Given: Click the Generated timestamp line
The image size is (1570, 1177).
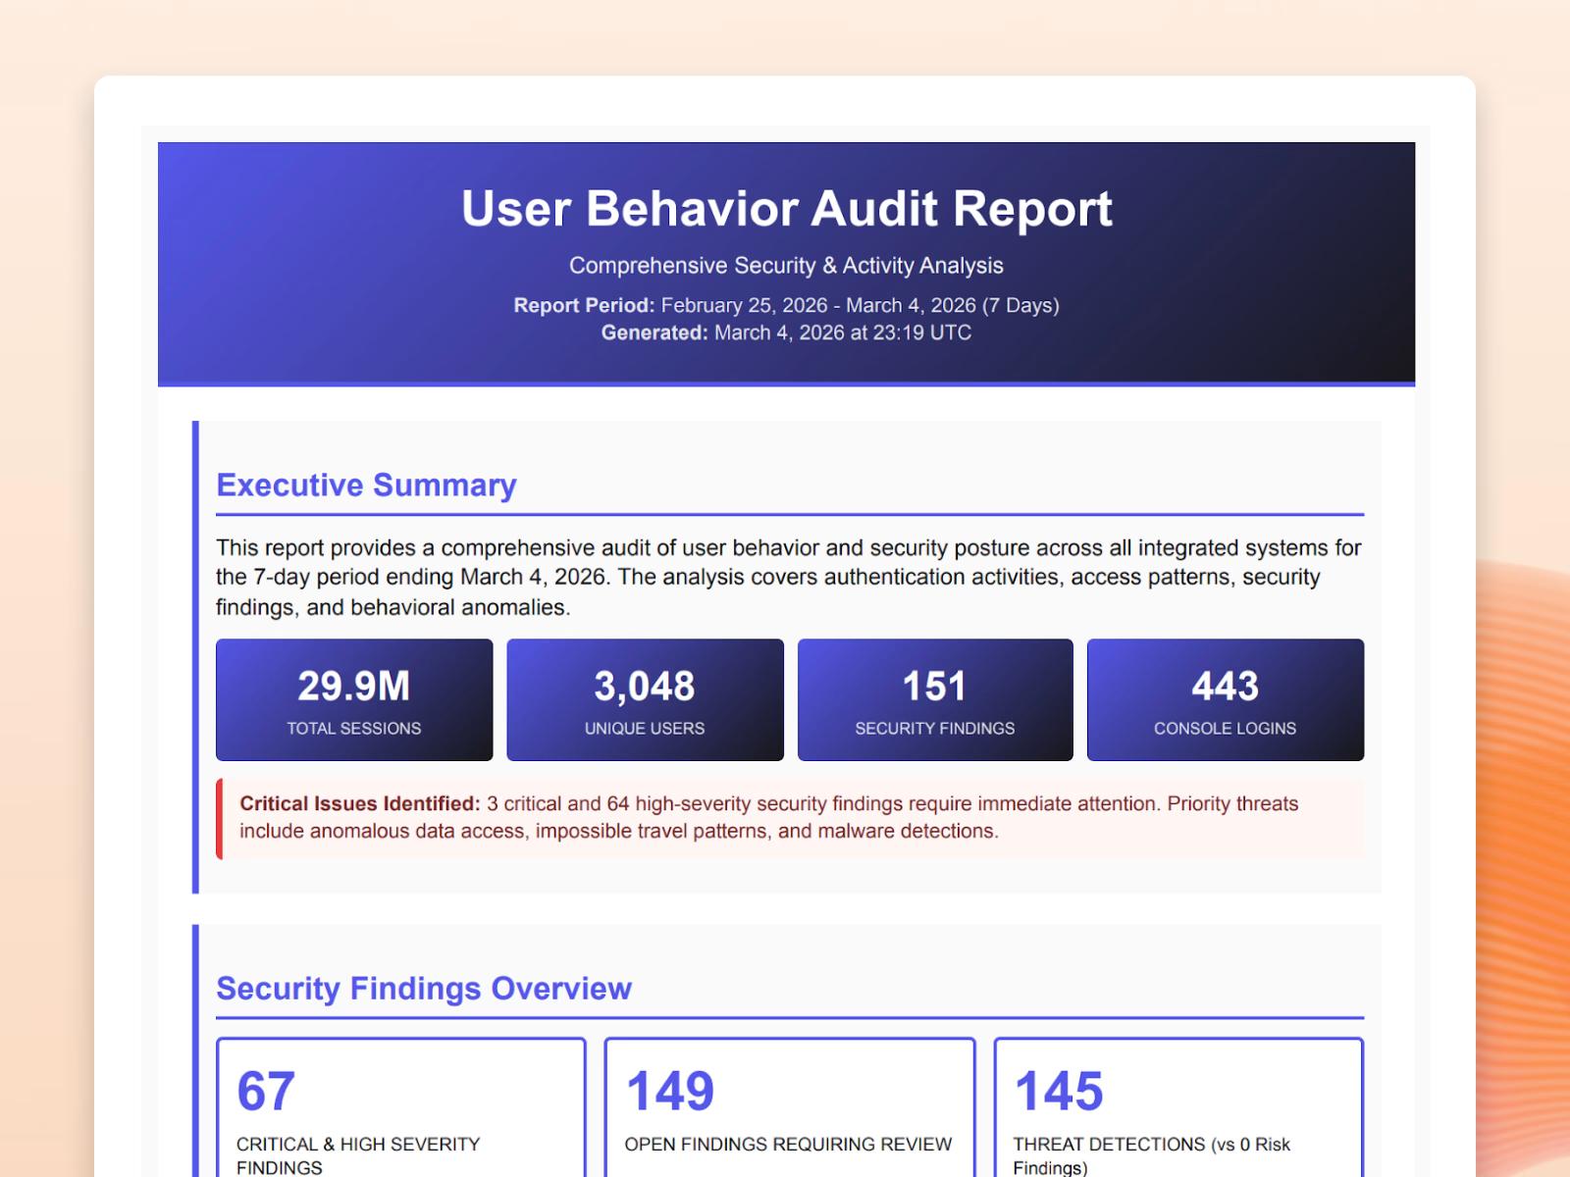Looking at the screenshot, I should [786, 333].
